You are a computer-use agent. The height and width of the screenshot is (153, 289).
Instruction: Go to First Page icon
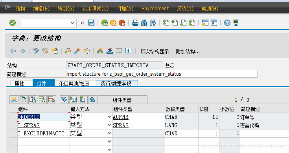coord(166,23)
